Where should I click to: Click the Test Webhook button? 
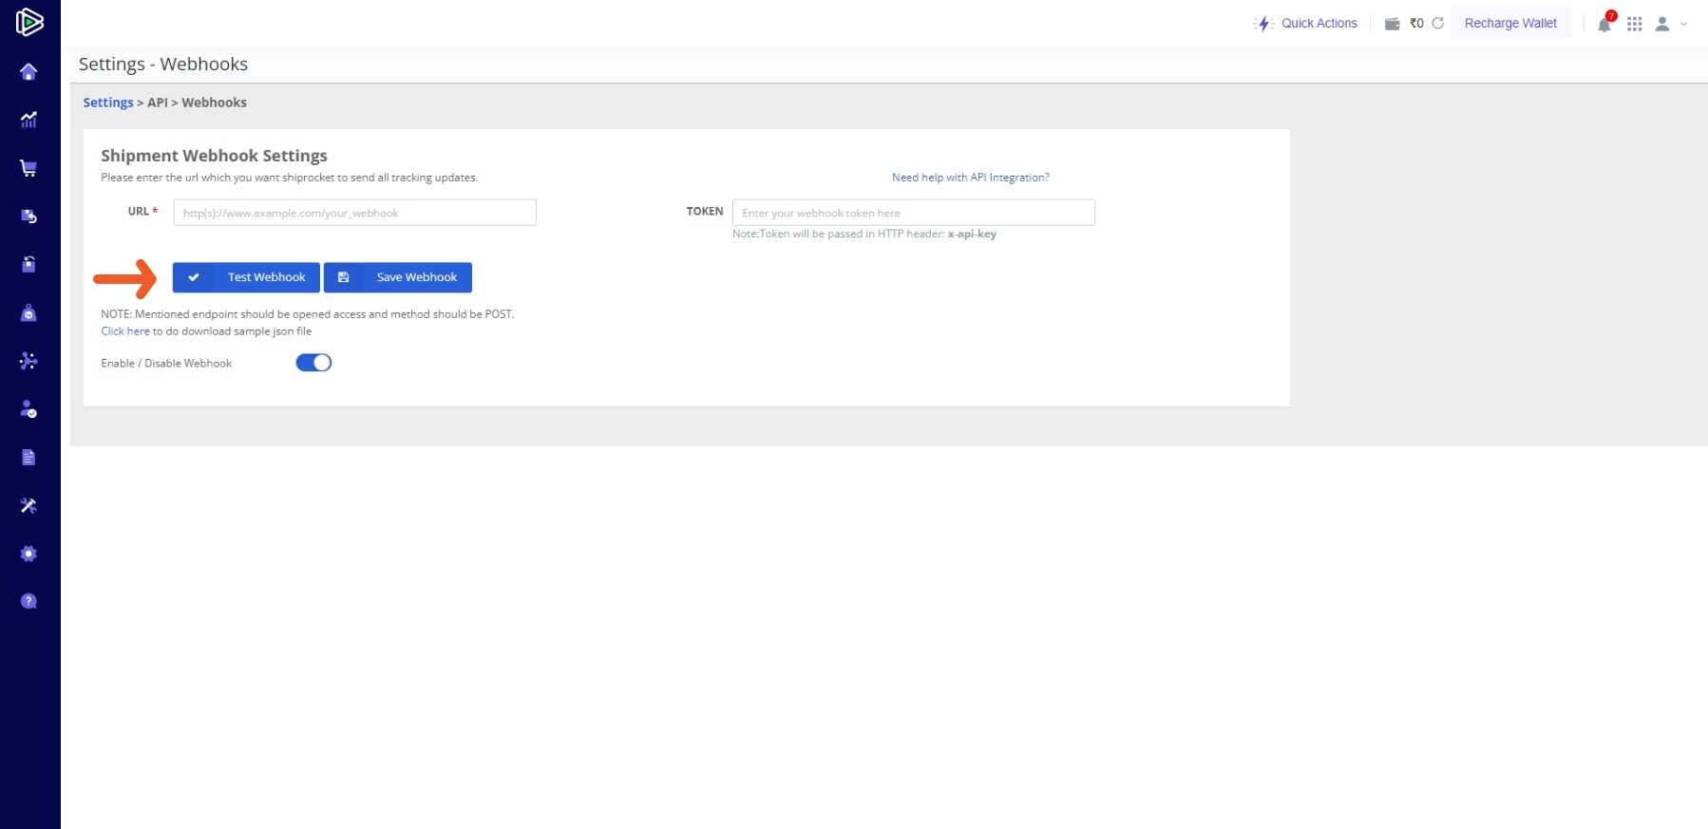click(x=246, y=277)
